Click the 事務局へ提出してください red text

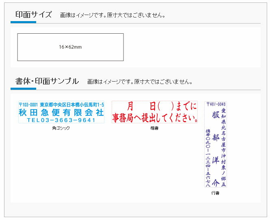coord(155,118)
